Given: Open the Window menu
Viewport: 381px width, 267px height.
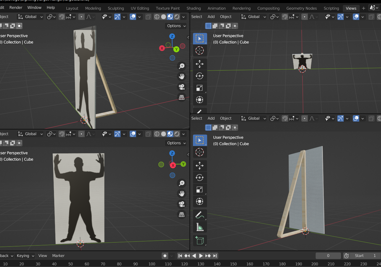Looking at the screenshot, I should coord(34,7).
